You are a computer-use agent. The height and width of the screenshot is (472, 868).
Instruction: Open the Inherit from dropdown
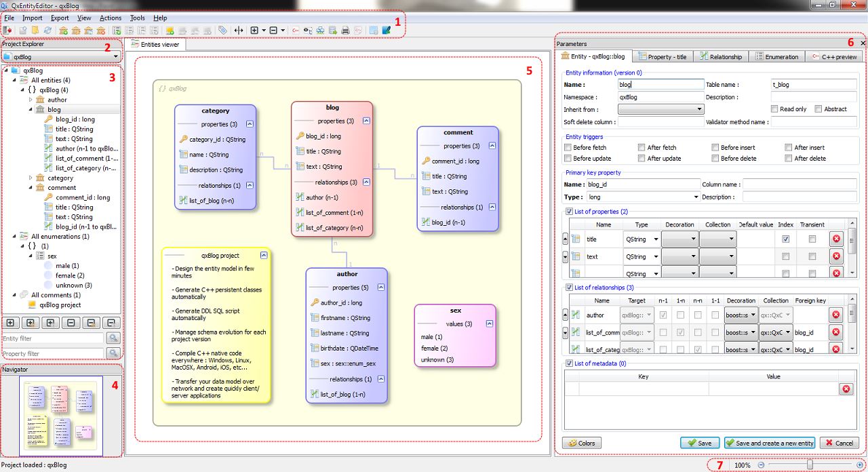[661, 109]
